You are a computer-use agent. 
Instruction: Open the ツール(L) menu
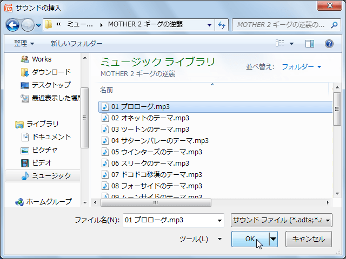click(201, 239)
